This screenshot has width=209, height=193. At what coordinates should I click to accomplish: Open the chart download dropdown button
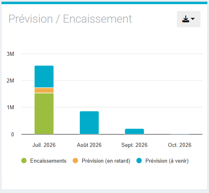pos(189,19)
